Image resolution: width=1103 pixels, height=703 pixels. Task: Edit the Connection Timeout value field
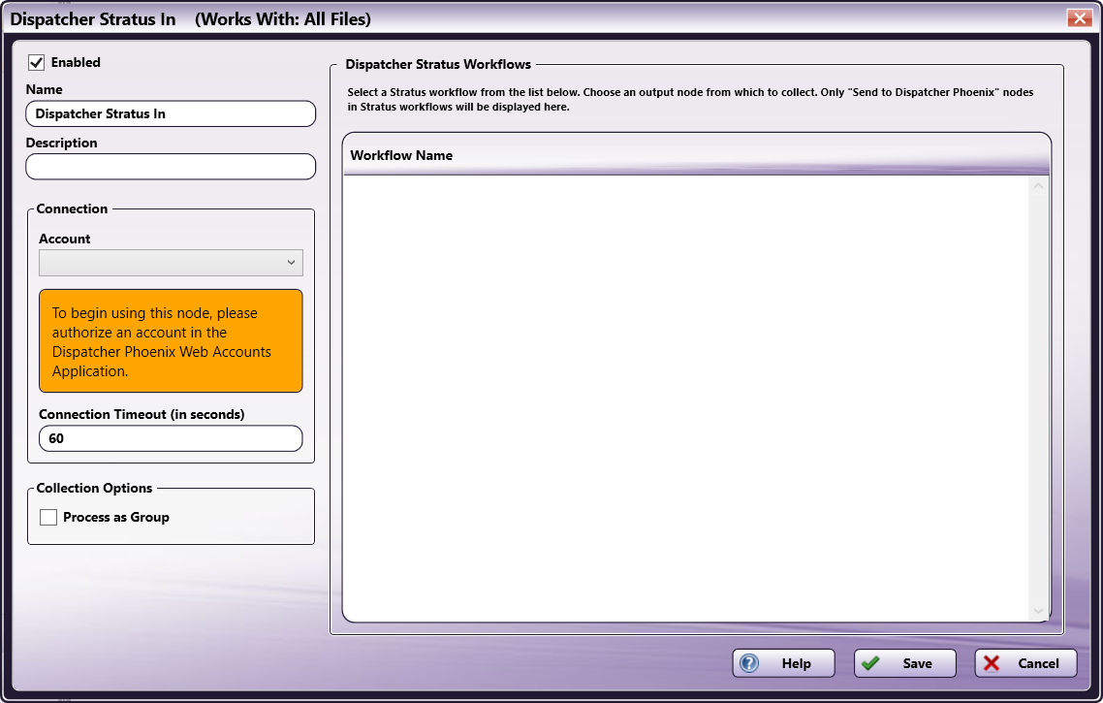click(171, 438)
